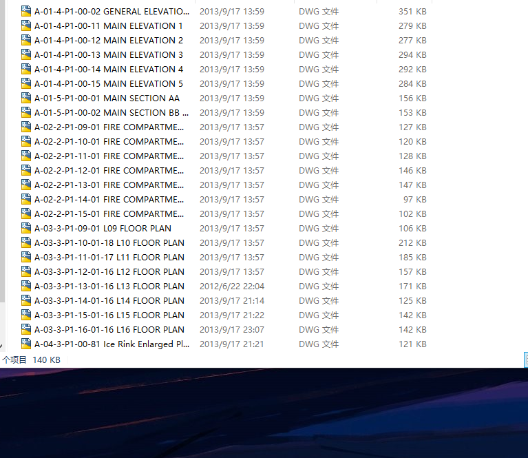Click DWG icon beside MAIN SECTION BB
This screenshot has height=458, width=528.
[x=26, y=112]
